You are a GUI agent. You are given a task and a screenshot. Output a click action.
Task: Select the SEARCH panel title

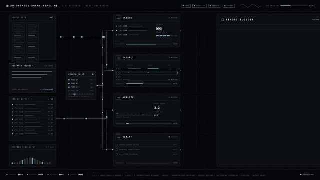tap(127, 18)
